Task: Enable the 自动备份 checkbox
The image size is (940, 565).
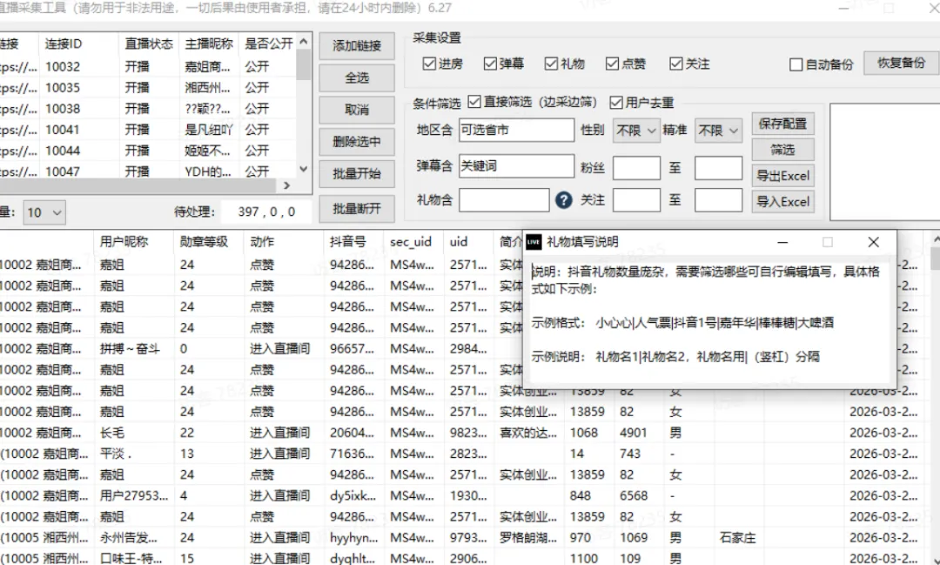Action: point(796,64)
